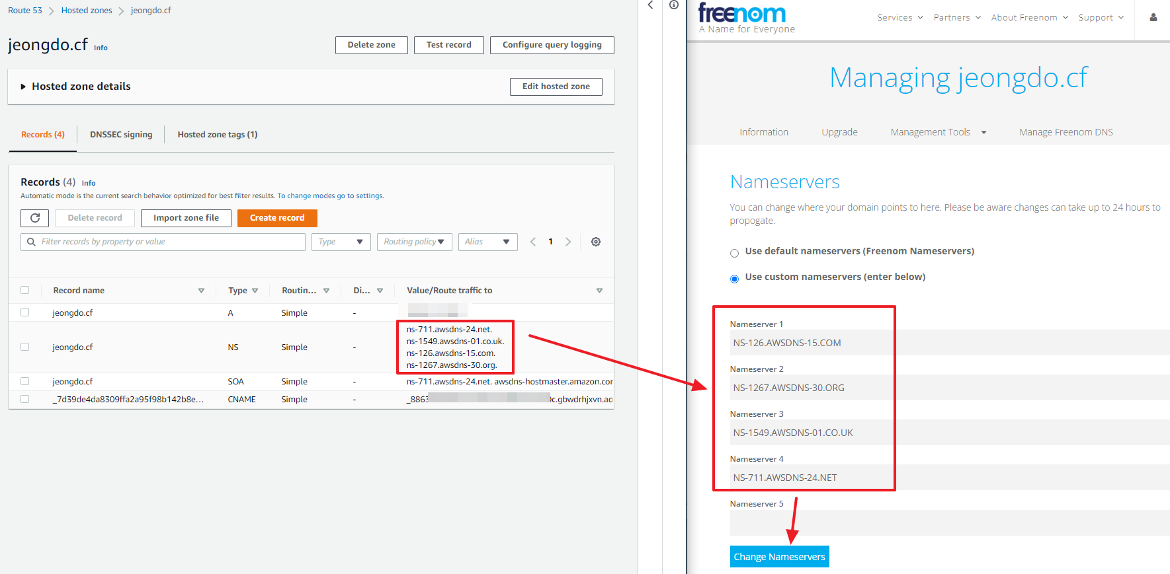The width and height of the screenshot is (1170, 574).
Task: Focus the filter records search field
Action: (x=163, y=242)
